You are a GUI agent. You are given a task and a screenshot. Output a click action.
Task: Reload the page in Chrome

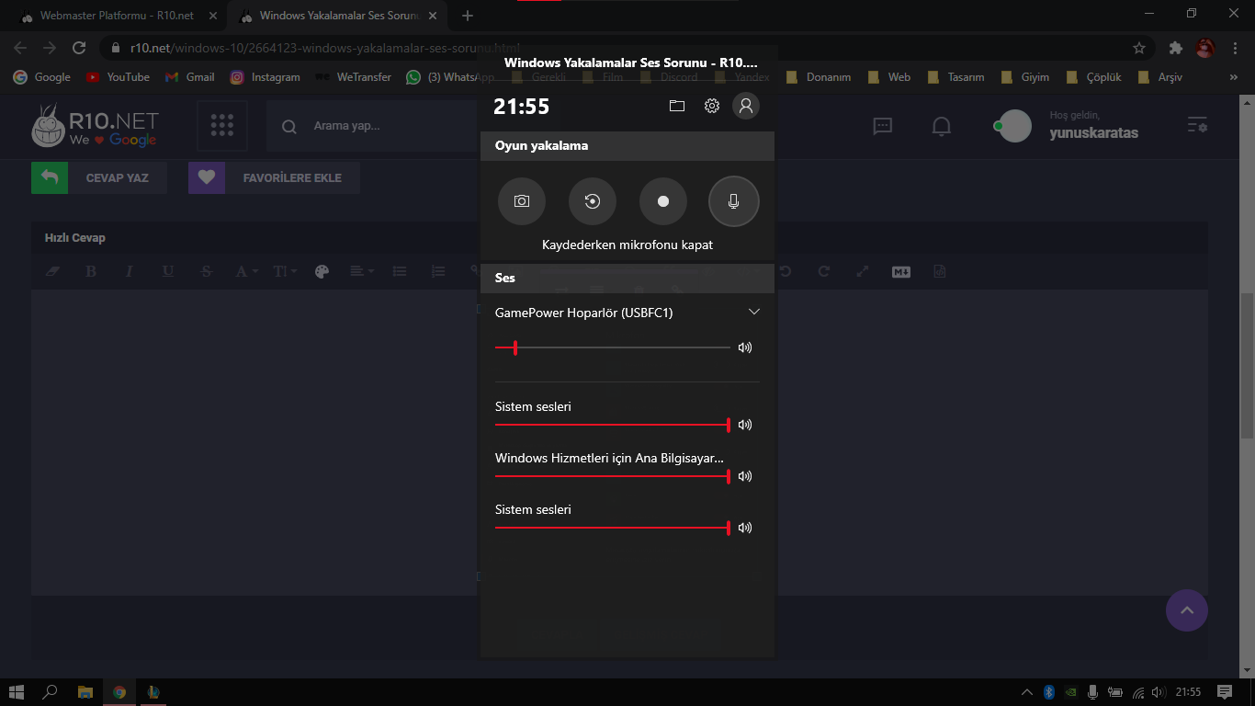coord(79,48)
